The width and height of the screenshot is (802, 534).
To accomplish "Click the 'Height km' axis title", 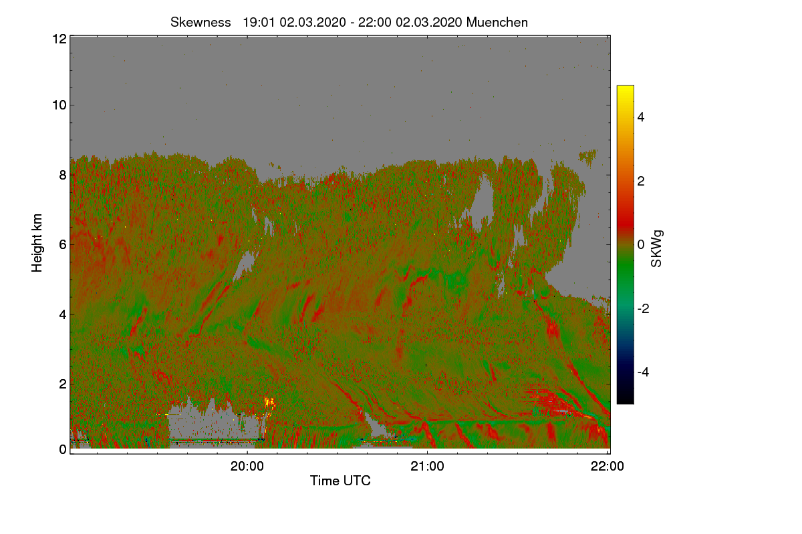I will (37, 243).
